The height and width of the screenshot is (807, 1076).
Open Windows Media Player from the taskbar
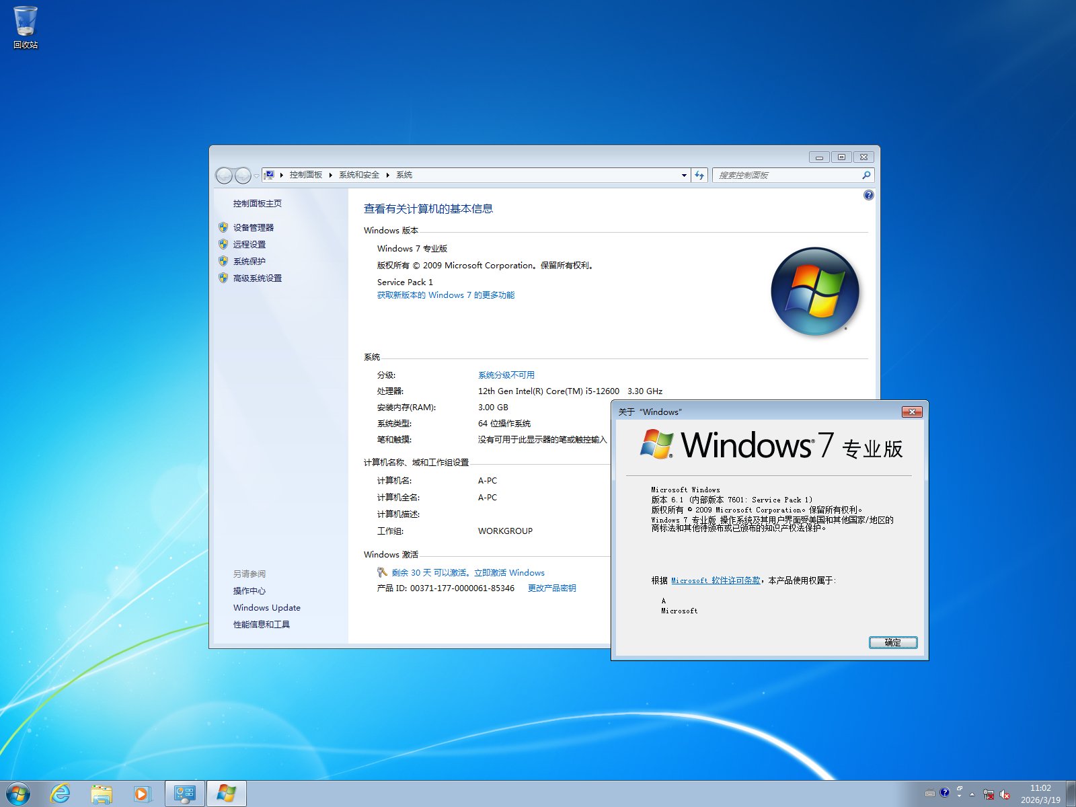click(142, 794)
